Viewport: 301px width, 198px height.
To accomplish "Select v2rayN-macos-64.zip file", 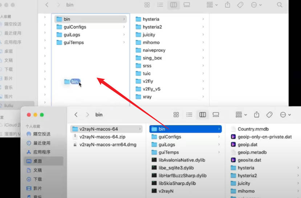I will (x=106, y=137).
